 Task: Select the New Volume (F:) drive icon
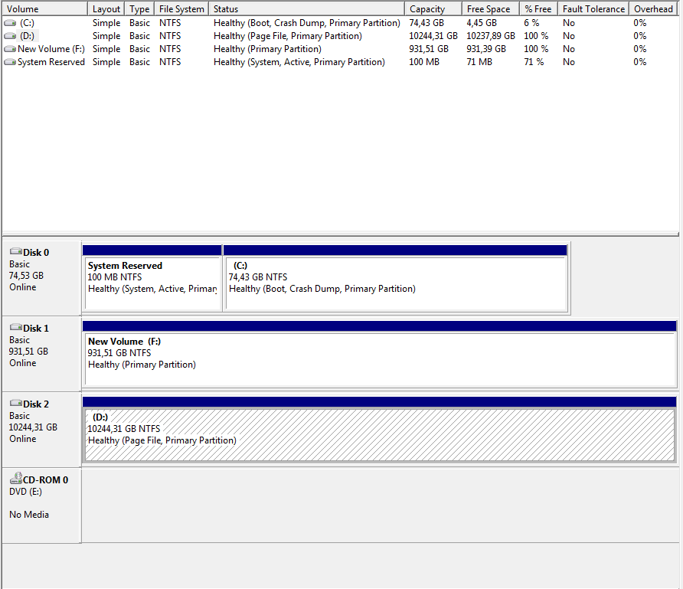[10, 49]
